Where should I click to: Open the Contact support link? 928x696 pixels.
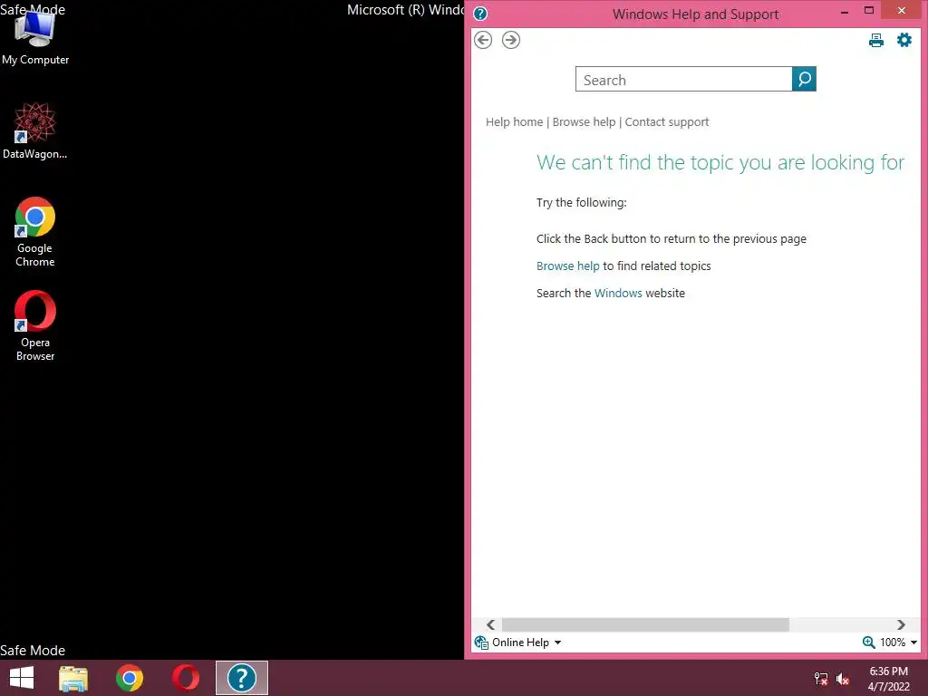666,122
